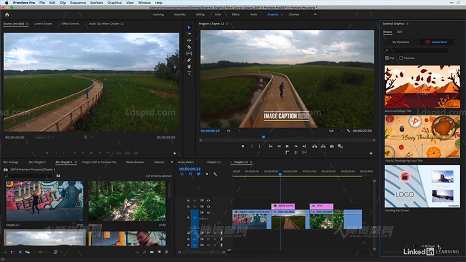Image resolution: width=466 pixels, height=262 pixels.
Task: Switch bin to list view
Action: click(13, 252)
